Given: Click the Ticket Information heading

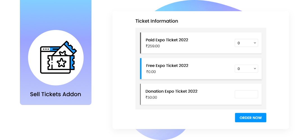Looking at the screenshot, I should coord(157,21).
